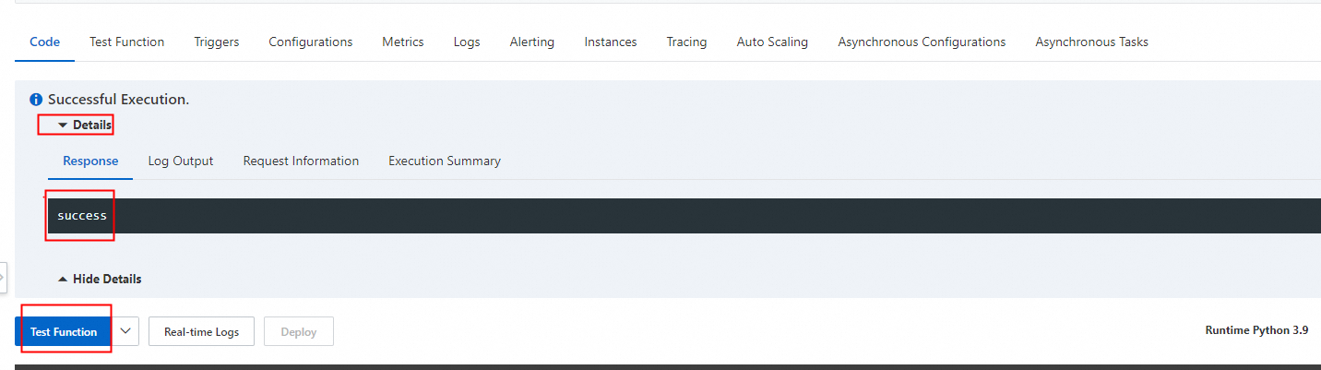This screenshot has height=370, width=1321.
Task: Click the 'success' response output text
Action: click(82, 215)
